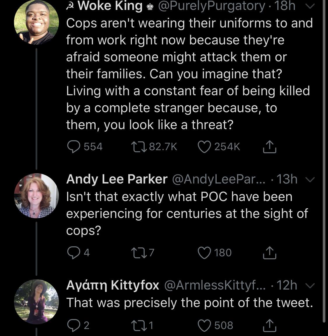Share Woke King's tweet

269,147
